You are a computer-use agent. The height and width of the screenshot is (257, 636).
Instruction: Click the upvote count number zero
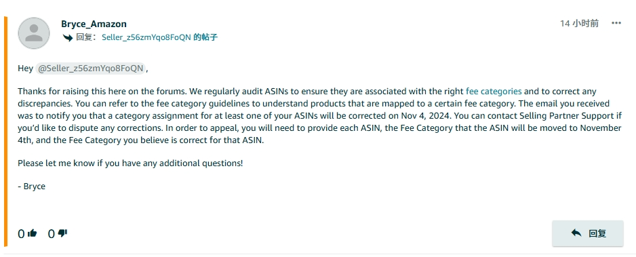pos(21,234)
